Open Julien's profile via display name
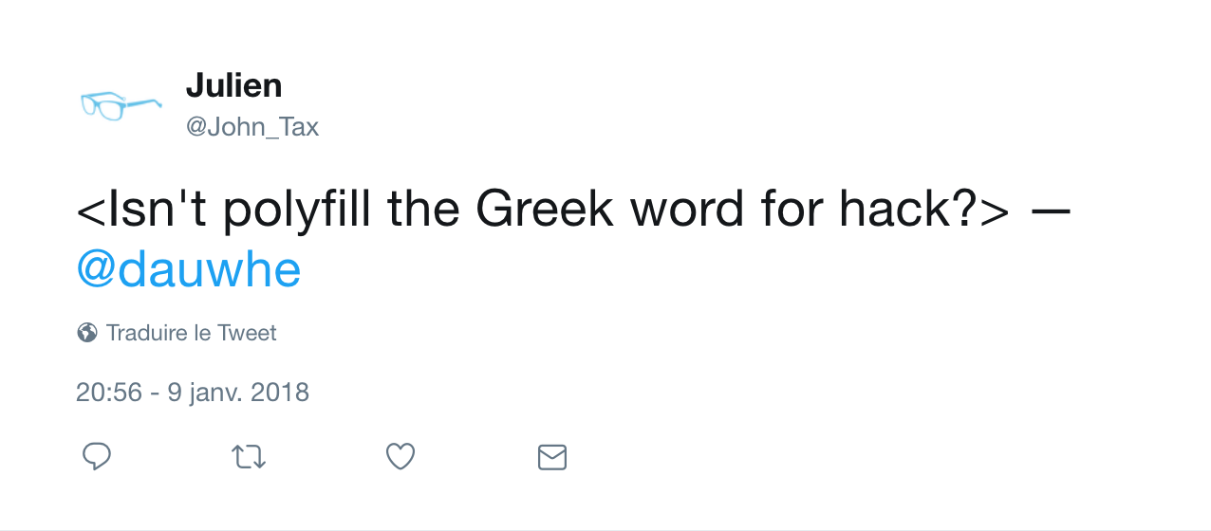The height and width of the screenshot is (531, 1211). click(x=233, y=85)
